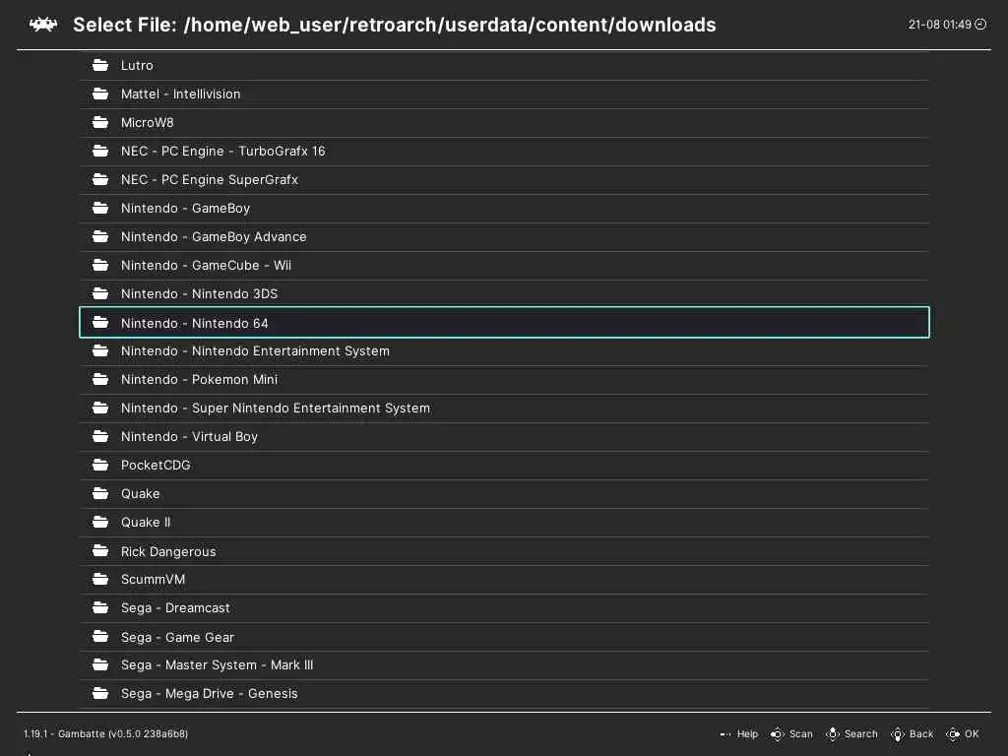The height and width of the screenshot is (756, 1008).
Task: Click the 21-08 01:49 date display
Action: click(939, 25)
